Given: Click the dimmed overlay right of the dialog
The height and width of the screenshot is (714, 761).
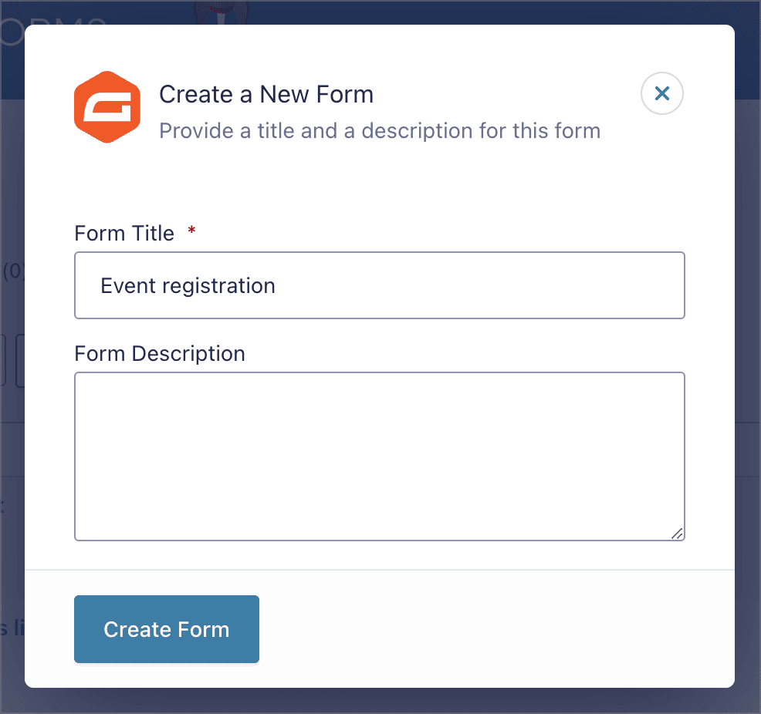Looking at the screenshot, I should coord(747,386).
